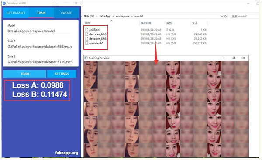
Task: Click the FakeApp app icon in title bar
Action: click(4, 3)
